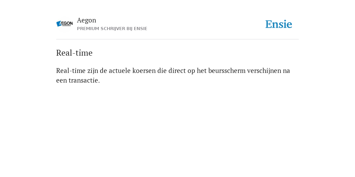
Task: Click the word 'een' starting the second line
Action: coord(61,80)
